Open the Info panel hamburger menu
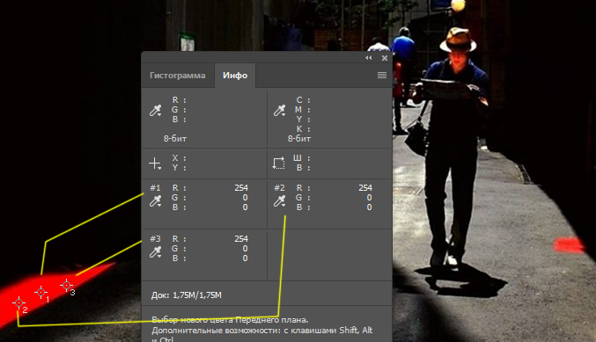Screen dimensions: 596x342 point(382,75)
